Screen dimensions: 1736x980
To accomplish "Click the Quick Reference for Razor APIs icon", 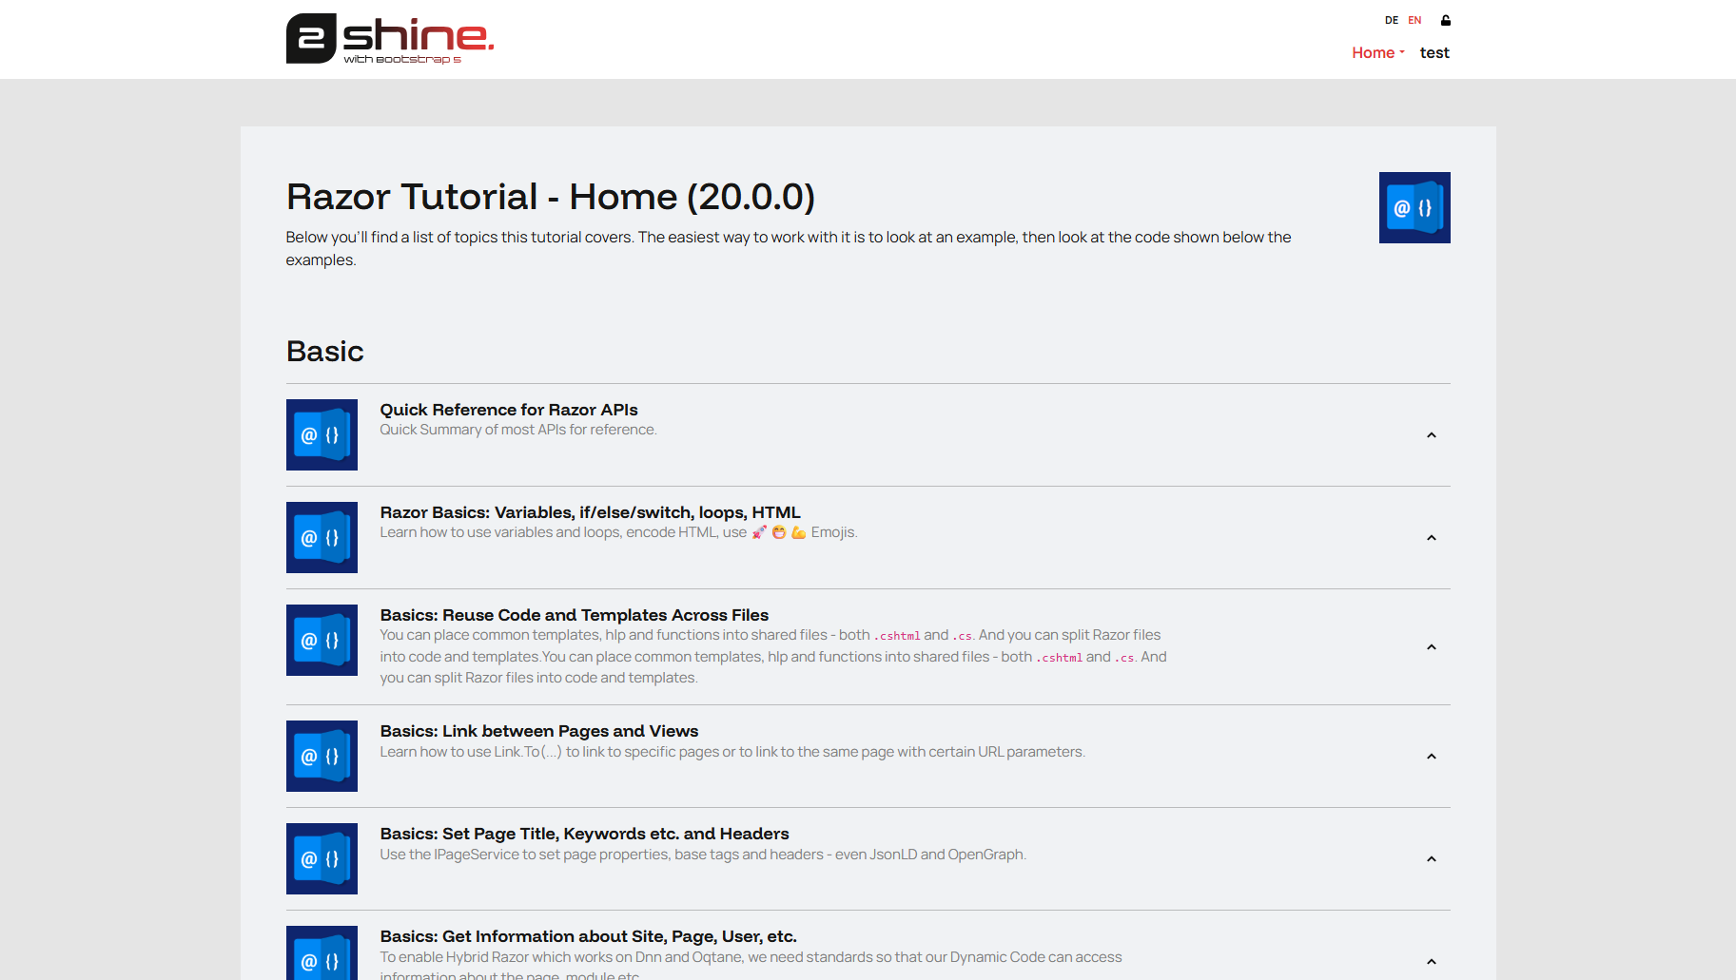I will pyautogui.click(x=322, y=434).
